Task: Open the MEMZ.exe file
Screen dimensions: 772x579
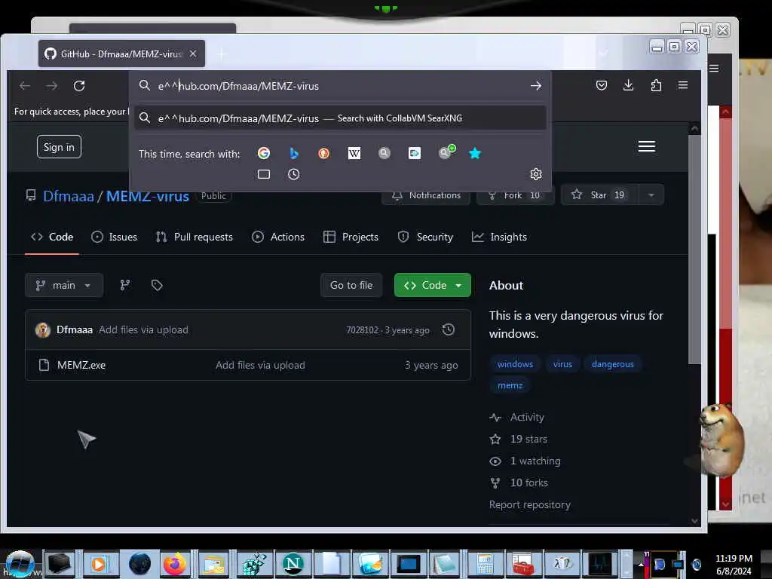Action: (81, 365)
